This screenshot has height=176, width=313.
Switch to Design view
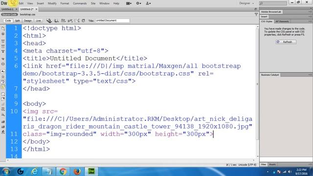point(28,21)
